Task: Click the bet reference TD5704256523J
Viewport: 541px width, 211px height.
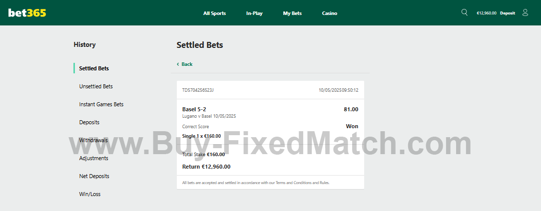Action: (198, 90)
